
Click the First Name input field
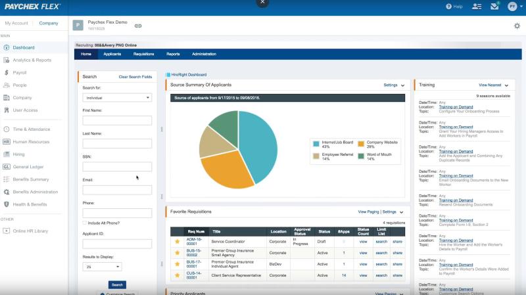point(117,120)
